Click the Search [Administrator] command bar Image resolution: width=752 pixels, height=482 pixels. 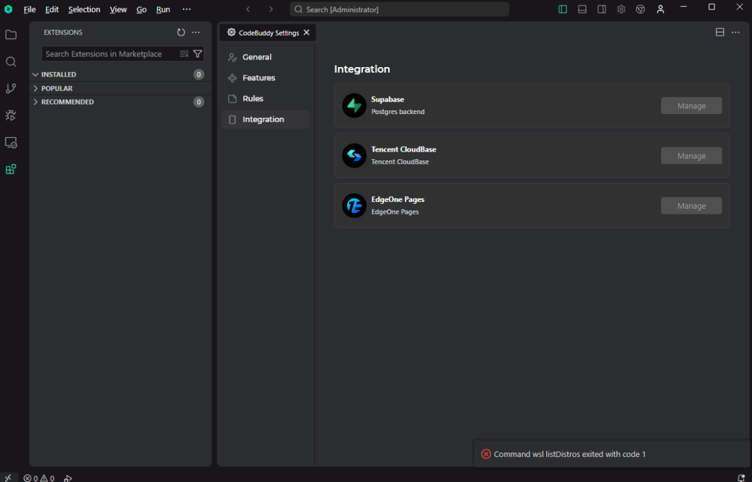399,9
